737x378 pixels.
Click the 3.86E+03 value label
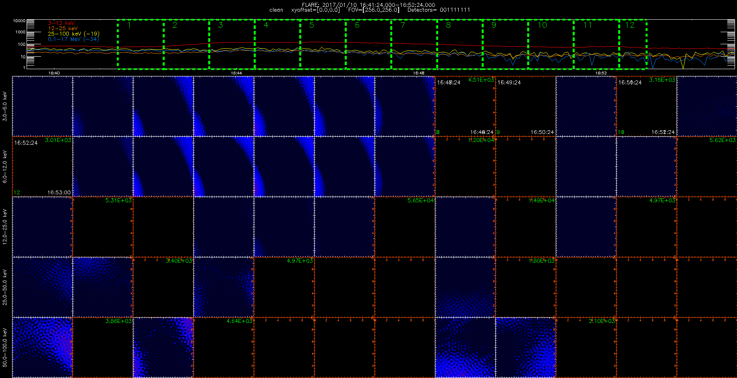coord(118,321)
